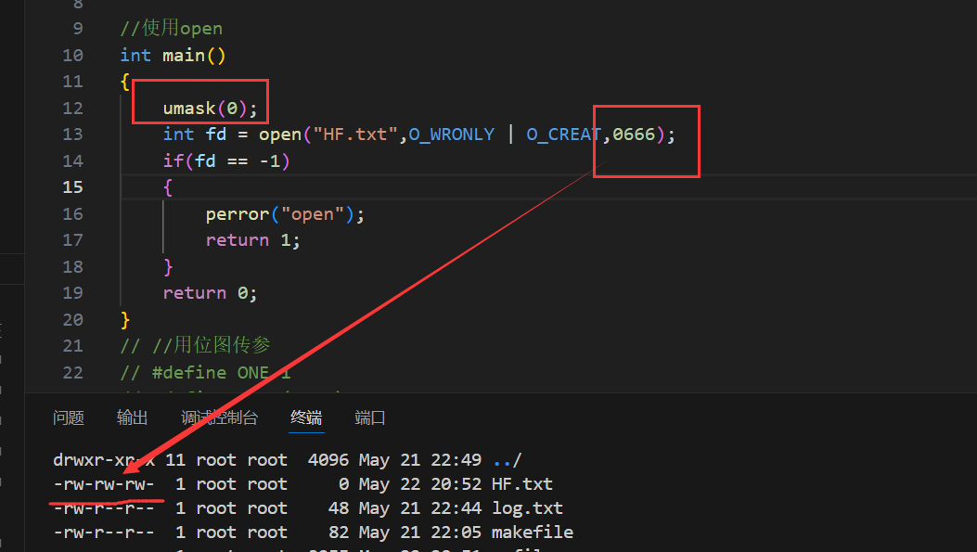Show the 端口 (Ports) panel tab
Viewport: 977px width, 552px height.
[x=370, y=418]
